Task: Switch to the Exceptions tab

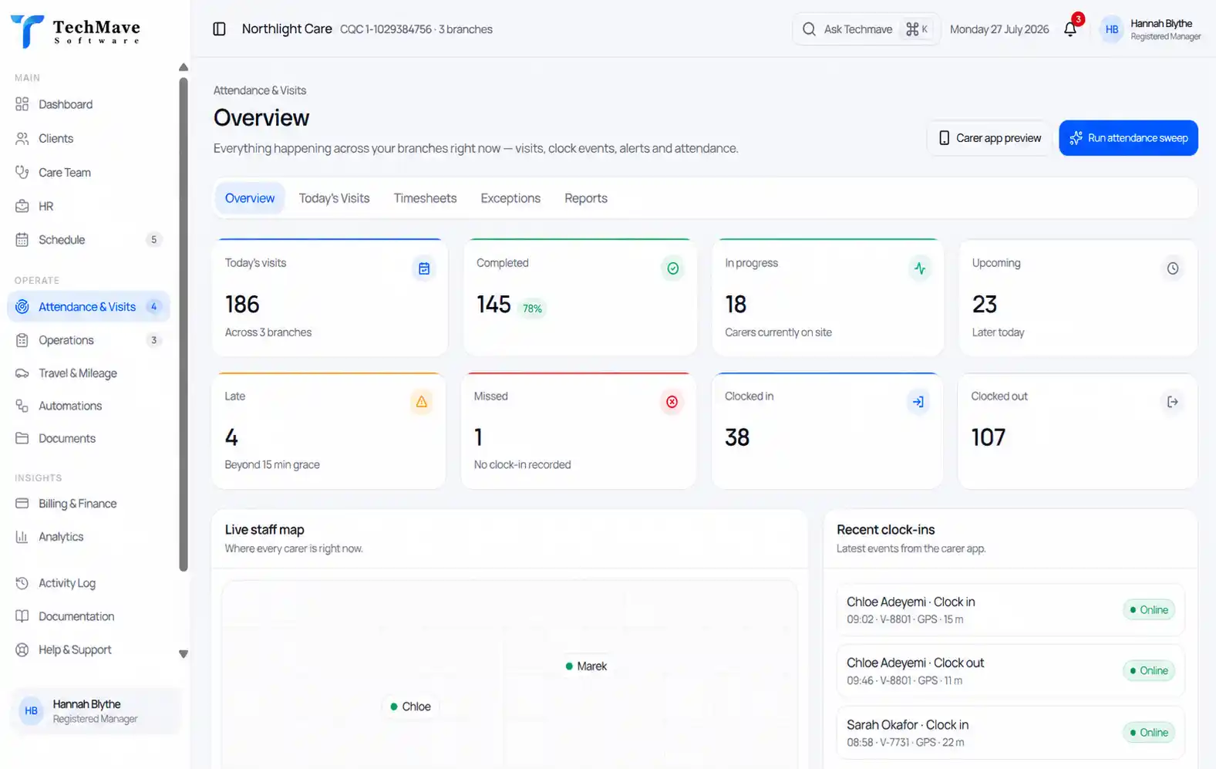Action: point(510,198)
